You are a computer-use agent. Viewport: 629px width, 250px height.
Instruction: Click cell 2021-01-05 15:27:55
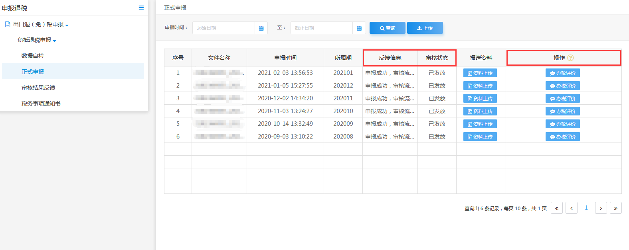(x=285, y=86)
